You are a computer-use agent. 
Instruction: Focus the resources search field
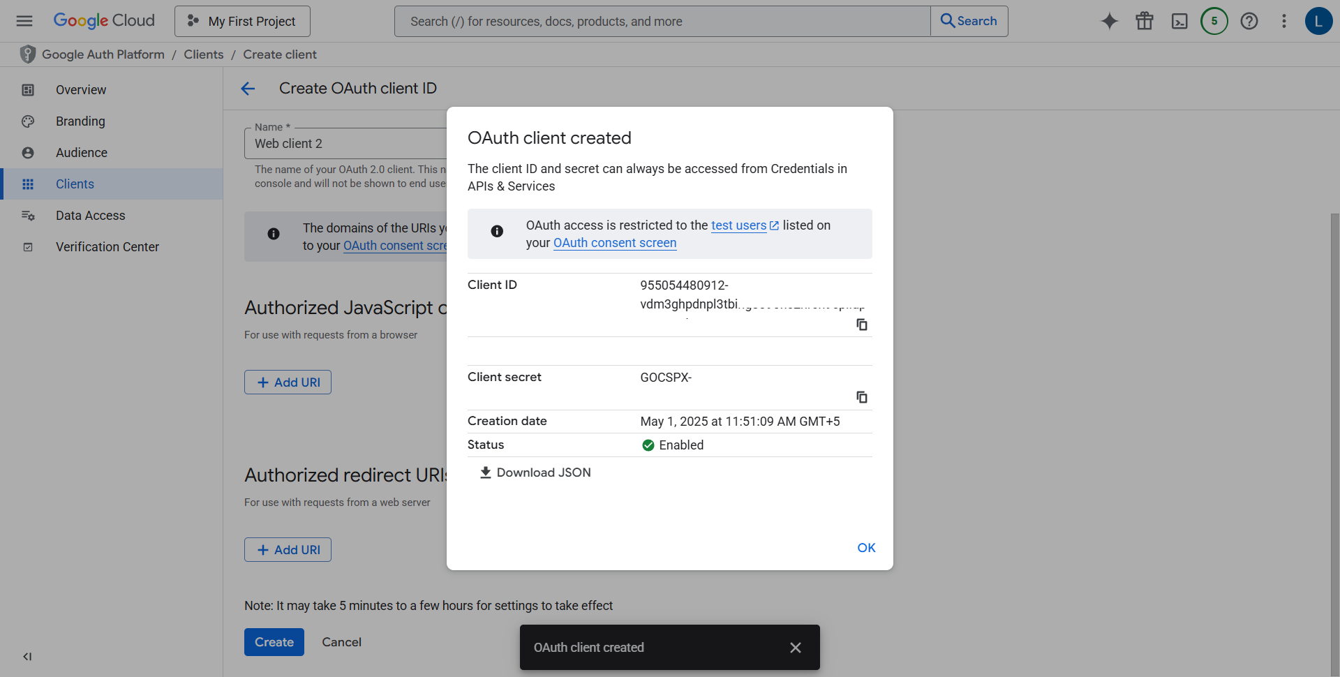[662, 21]
